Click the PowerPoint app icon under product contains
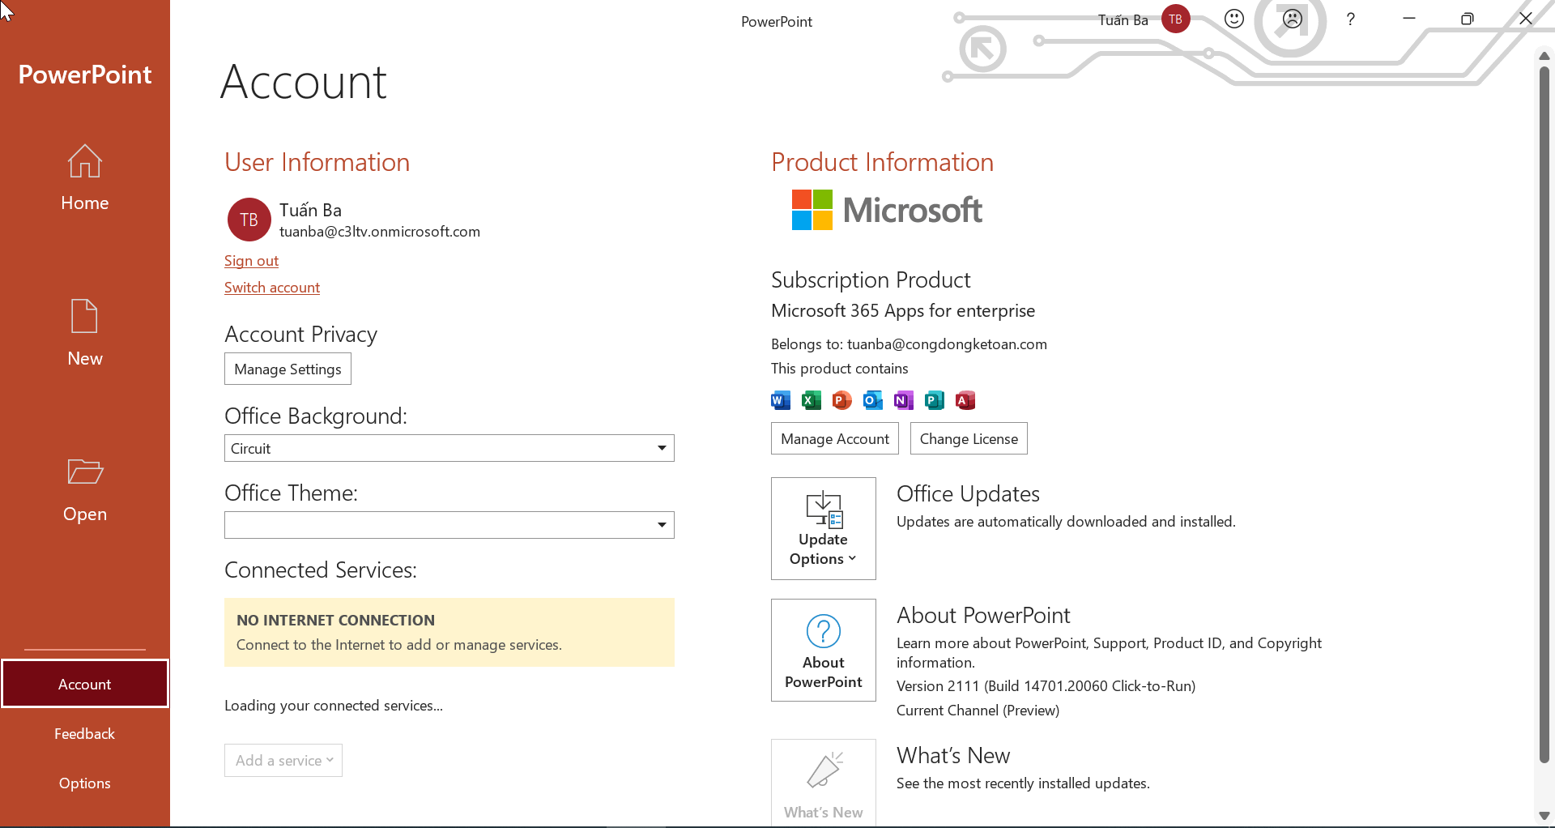 click(x=842, y=400)
